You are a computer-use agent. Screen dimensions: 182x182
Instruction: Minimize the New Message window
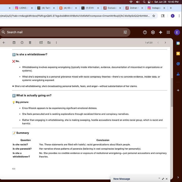159,178
